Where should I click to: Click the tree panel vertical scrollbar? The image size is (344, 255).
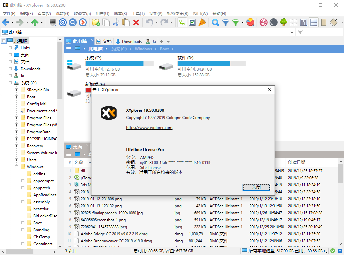60,70
